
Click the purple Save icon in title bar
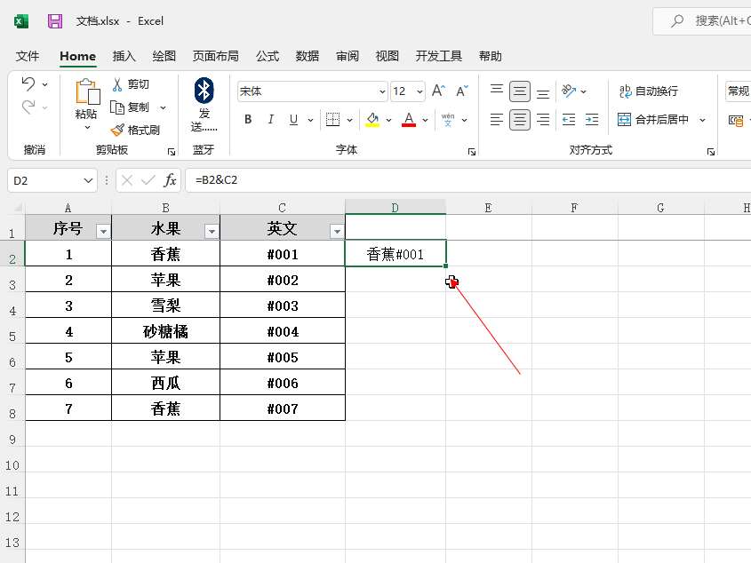pyautogui.click(x=55, y=21)
